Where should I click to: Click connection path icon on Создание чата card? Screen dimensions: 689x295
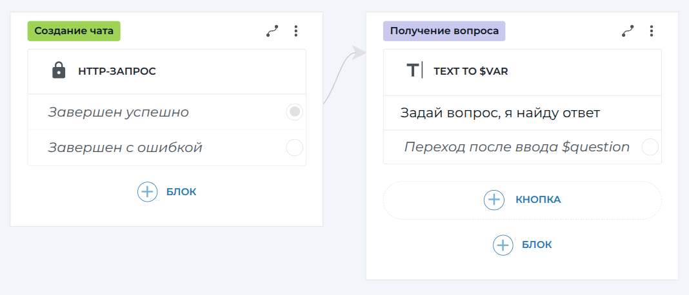pyautogui.click(x=272, y=31)
